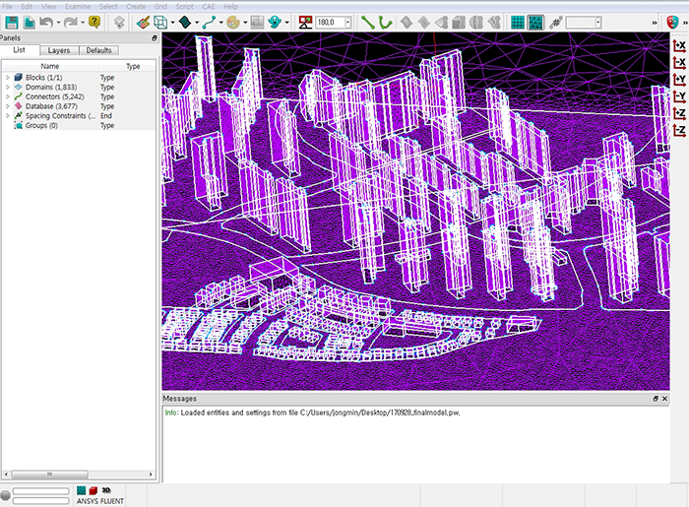
Task: Set view to +X axis
Action: pos(679,45)
